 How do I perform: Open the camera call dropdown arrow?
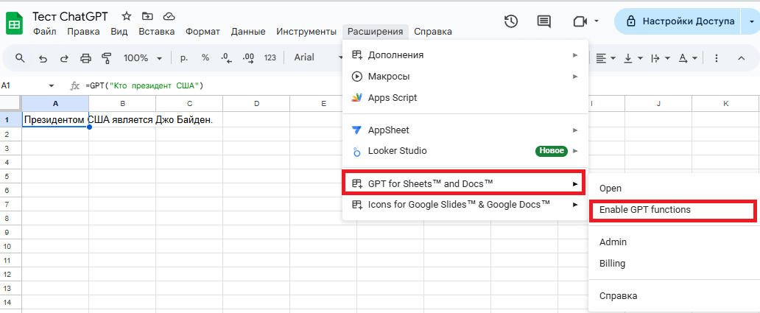(x=597, y=21)
